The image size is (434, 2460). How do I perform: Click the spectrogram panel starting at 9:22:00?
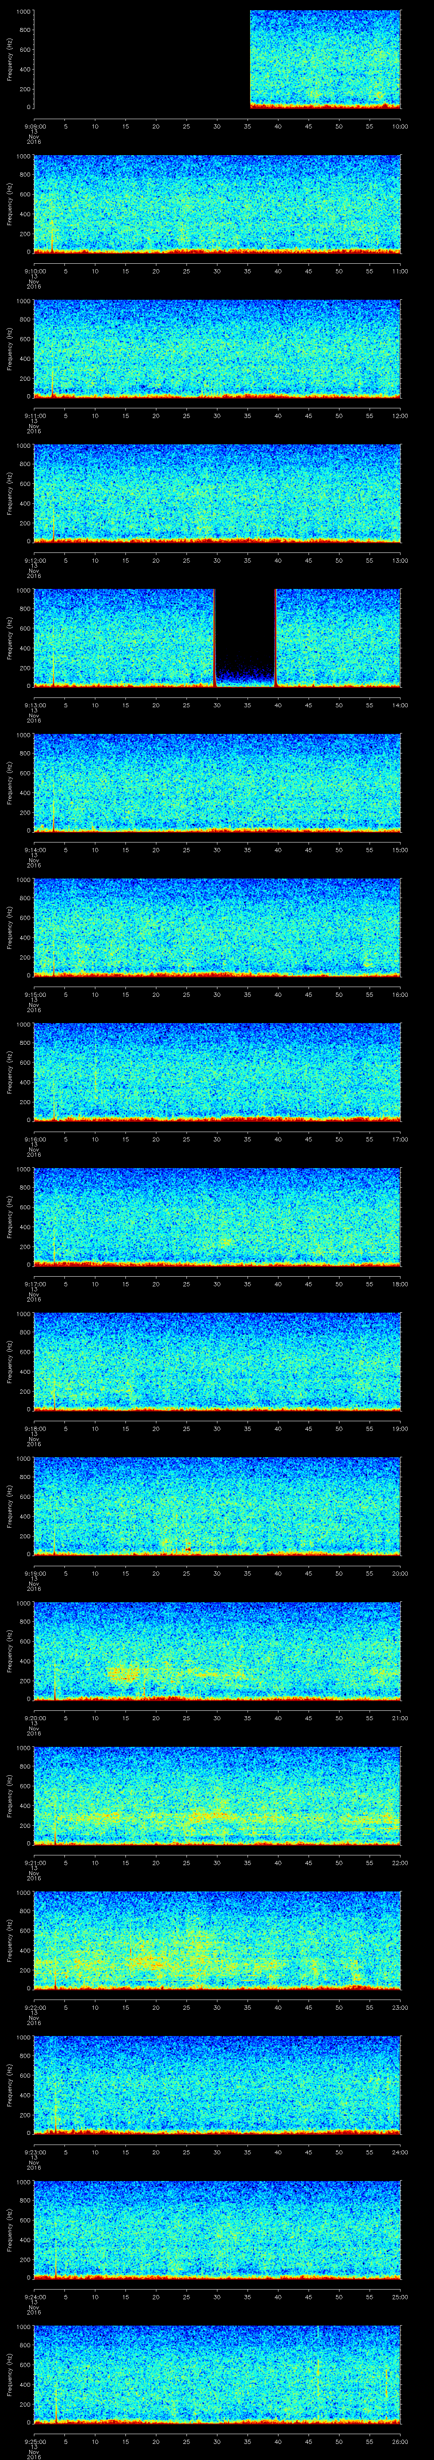pyautogui.click(x=217, y=1941)
